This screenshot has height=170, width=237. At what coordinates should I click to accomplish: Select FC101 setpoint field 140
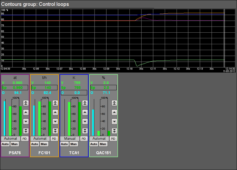(x=44, y=88)
